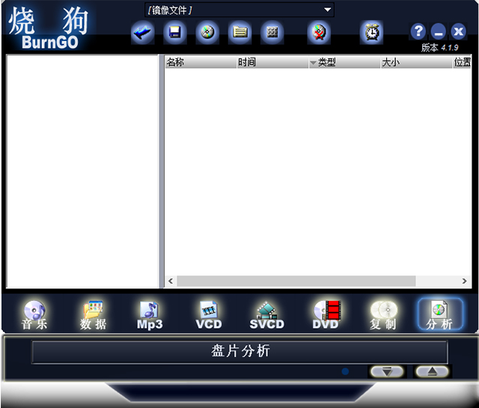Select the 复制 disc copy mode
This screenshot has height=408, width=479.
[383, 315]
